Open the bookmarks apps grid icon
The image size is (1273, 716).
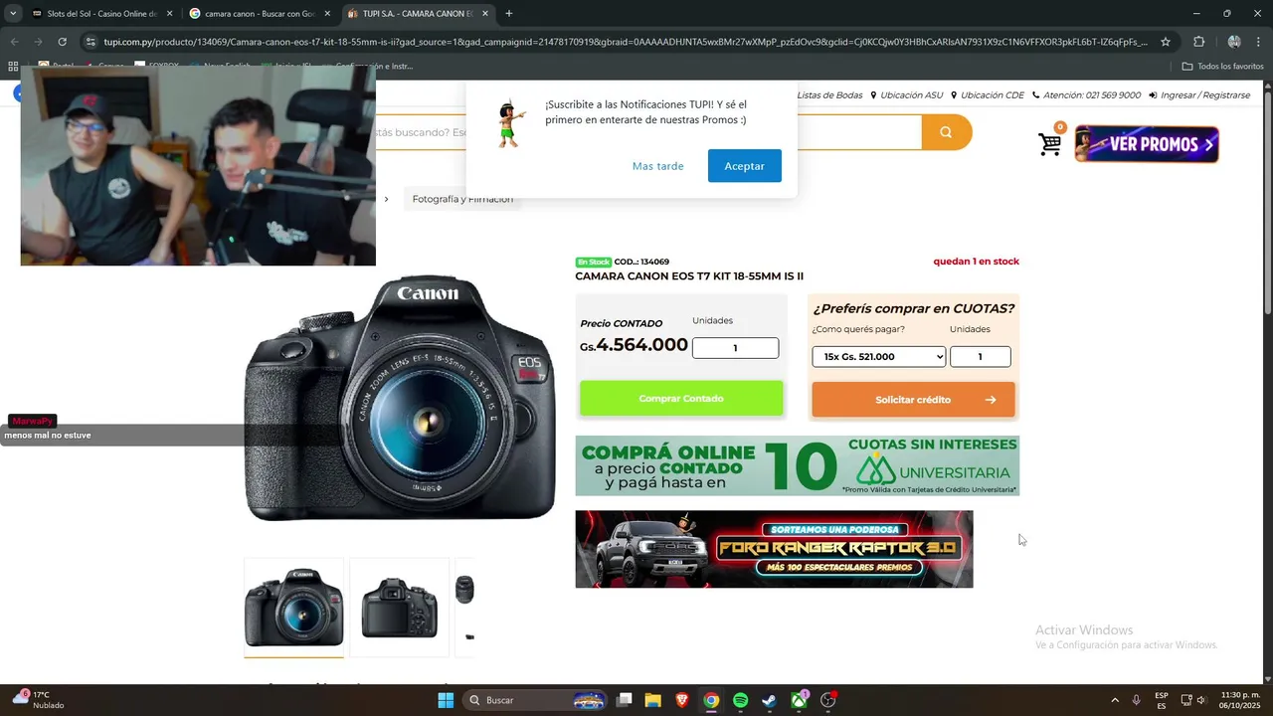tap(13, 67)
